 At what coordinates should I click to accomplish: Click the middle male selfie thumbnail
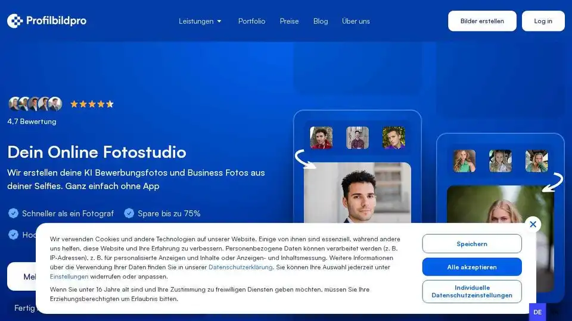click(x=357, y=137)
